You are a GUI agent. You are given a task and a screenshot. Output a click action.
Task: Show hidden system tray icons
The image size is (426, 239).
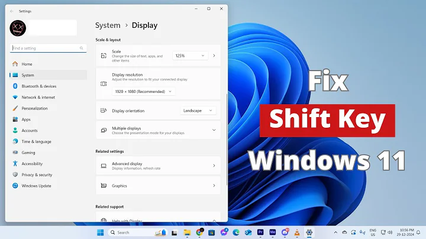click(x=335, y=232)
